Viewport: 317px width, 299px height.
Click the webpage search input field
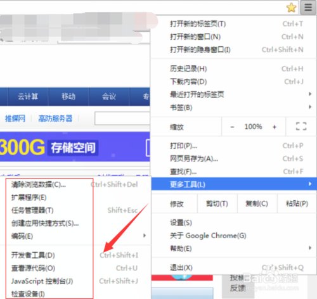(x=122, y=118)
